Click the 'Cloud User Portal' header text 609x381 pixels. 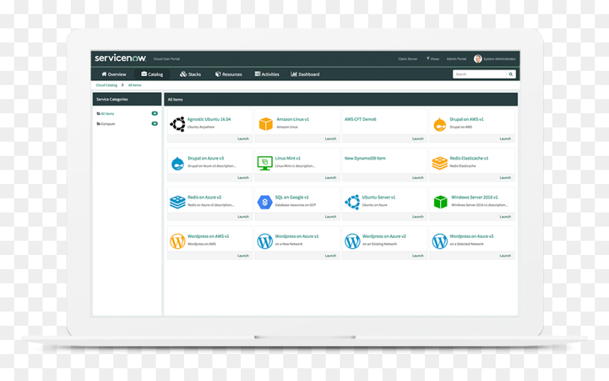[x=166, y=59]
